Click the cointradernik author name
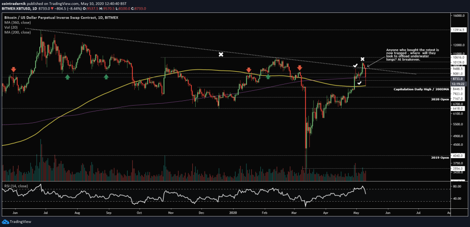This screenshot has width=470, height=227. (x=15, y=3)
